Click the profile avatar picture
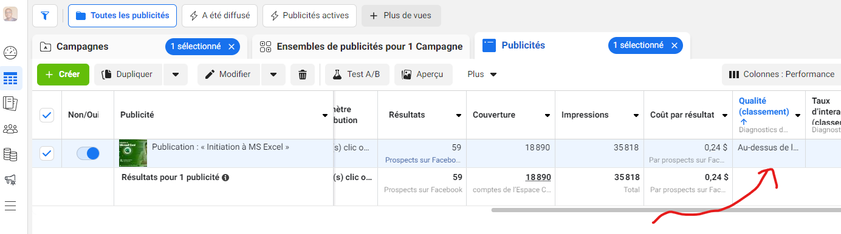The height and width of the screenshot is (234, 841). 10,14
